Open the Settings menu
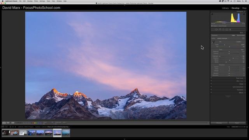249x140 pixels. pyautogui.click(x=42, y=1)
